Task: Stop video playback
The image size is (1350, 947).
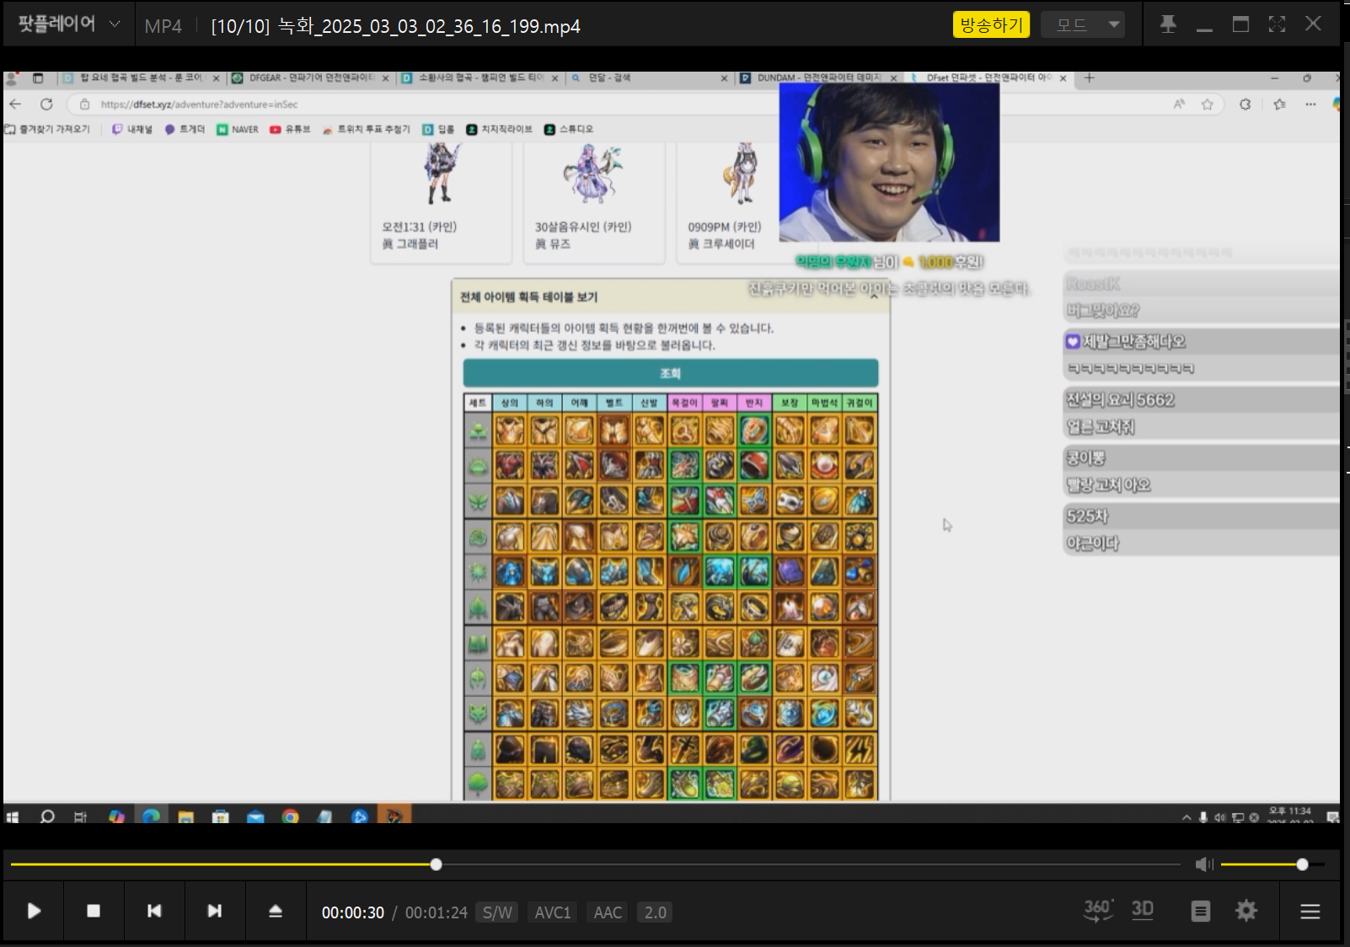Action: click(94, 911)
